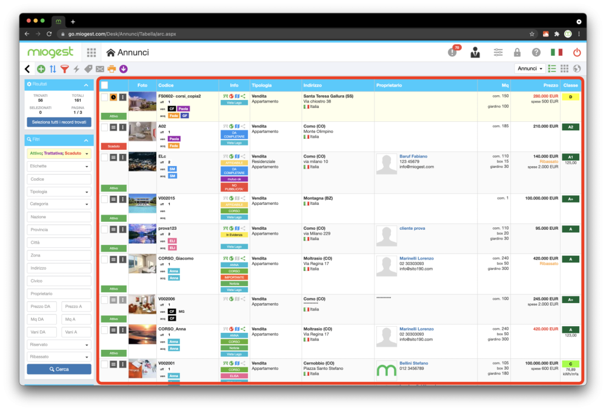
Task: Open owner link Baruf Fabiano
Action: pos(413,156)
